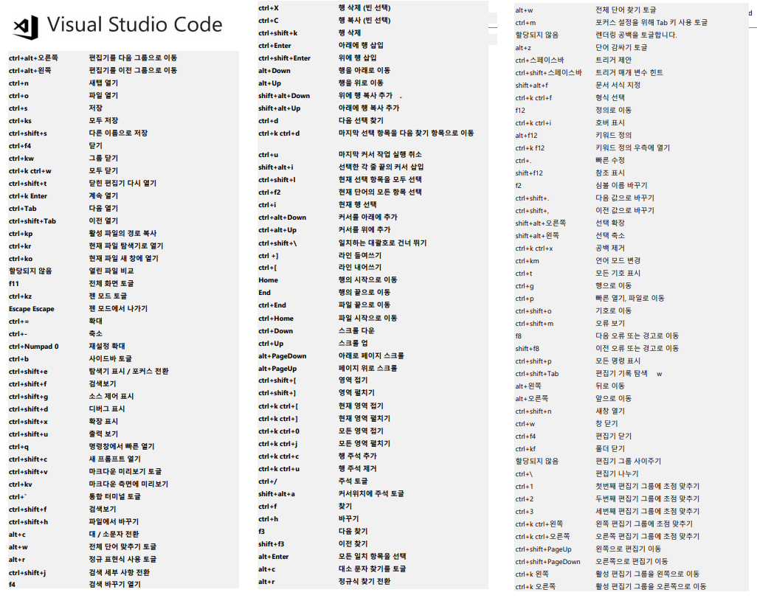
Task: Select "마크다운 미리보기 토글" description
Action: click(125, 471)
